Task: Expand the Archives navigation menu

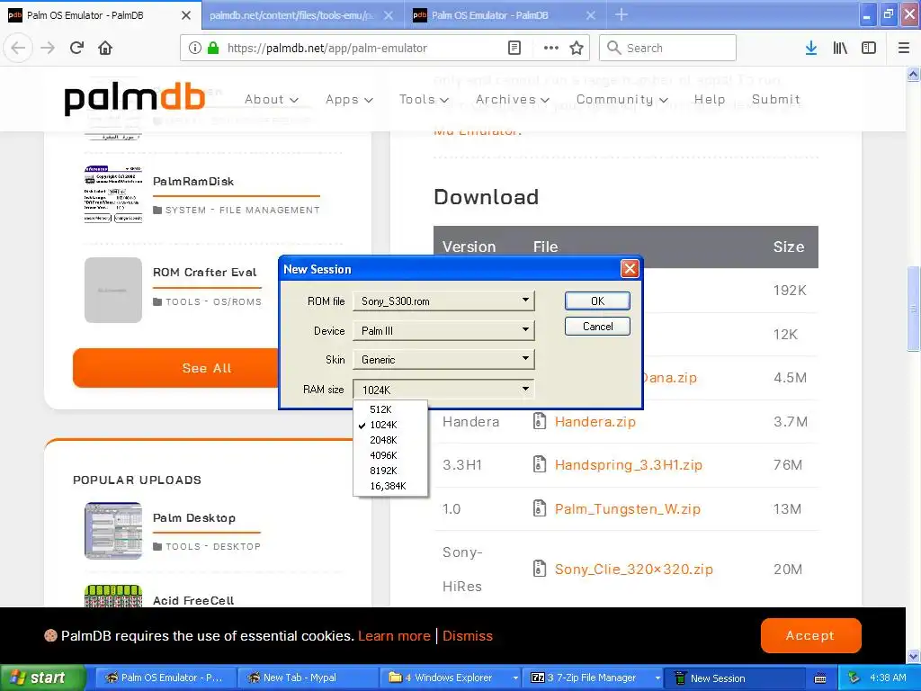Action: 512,99
